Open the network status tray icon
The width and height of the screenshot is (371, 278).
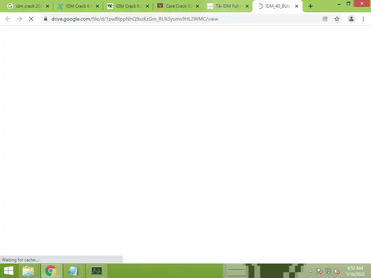328,271
